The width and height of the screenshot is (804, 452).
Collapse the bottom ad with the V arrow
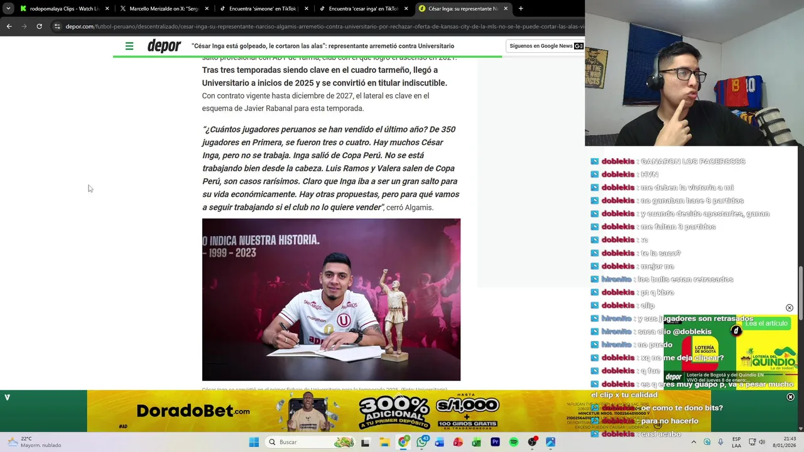(x=7, y=397)
